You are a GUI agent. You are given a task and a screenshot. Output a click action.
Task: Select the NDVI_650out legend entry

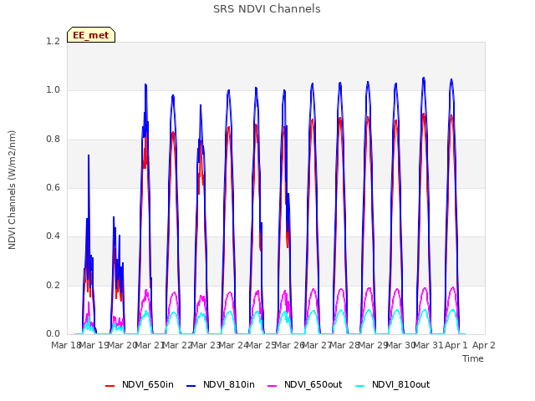(304, 384)
